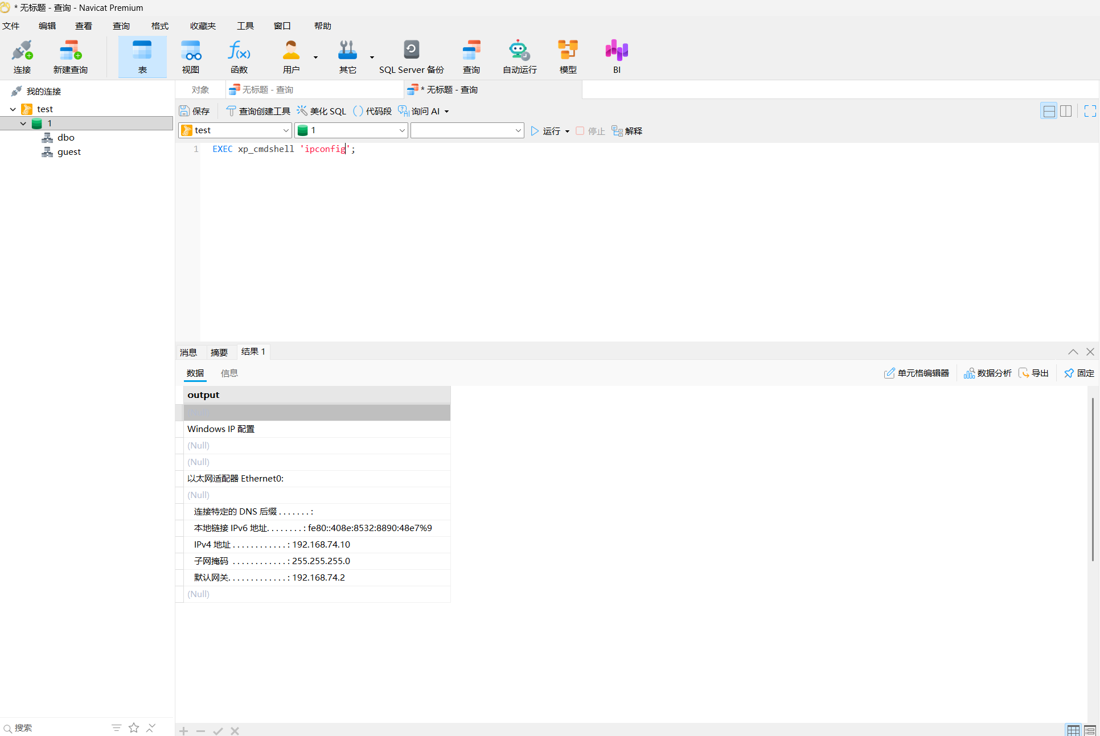Ask the AI assistant via 询问 AI
The width and height of the screenshot is (1100, 736).
click(424, 111)
